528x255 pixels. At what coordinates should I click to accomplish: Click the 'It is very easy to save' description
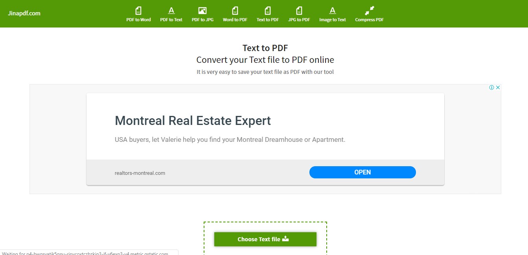(x=265, y=72)
